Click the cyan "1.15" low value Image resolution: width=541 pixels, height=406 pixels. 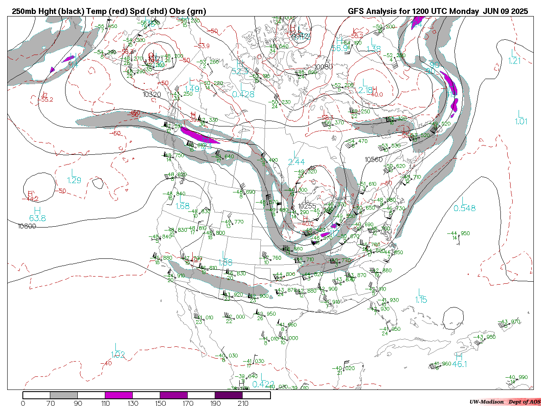421,300
